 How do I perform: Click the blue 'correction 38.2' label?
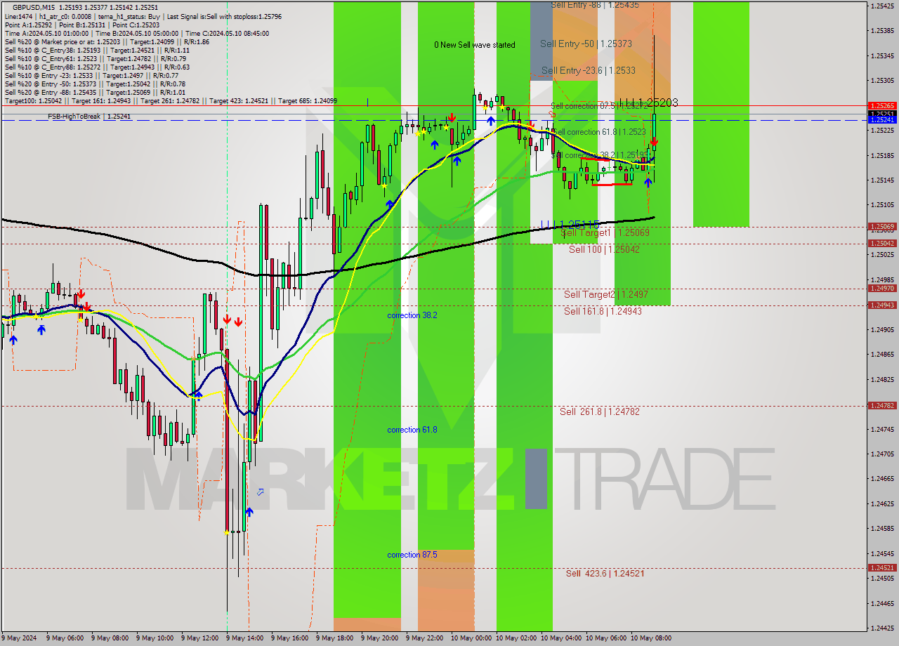pyautogui.click(x=412, y=315)
